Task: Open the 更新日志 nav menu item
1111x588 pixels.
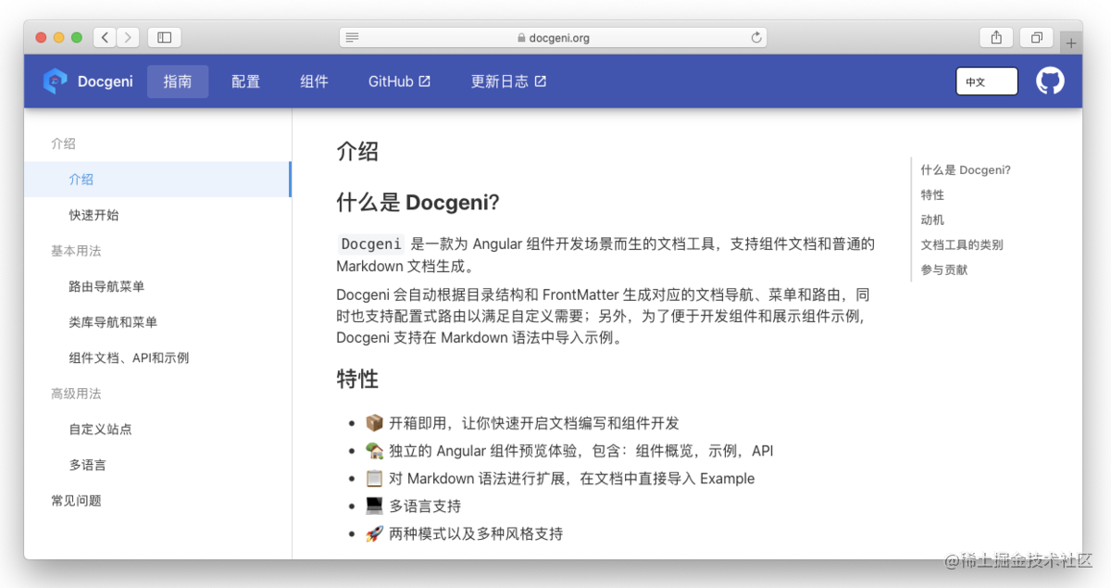Action: 508,81
